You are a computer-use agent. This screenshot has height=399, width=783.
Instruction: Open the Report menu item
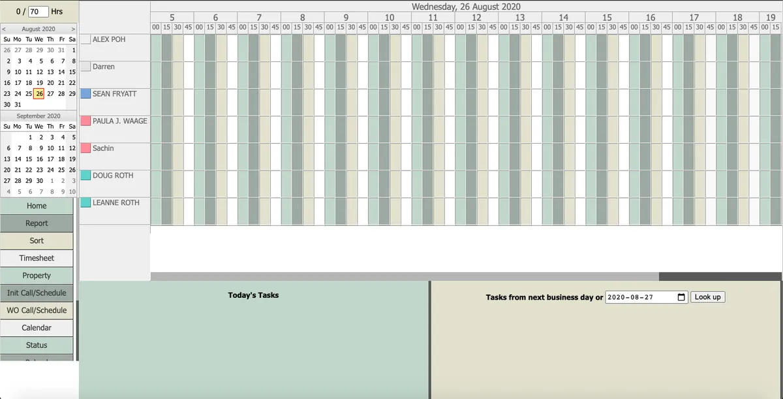tap(37, 223)
